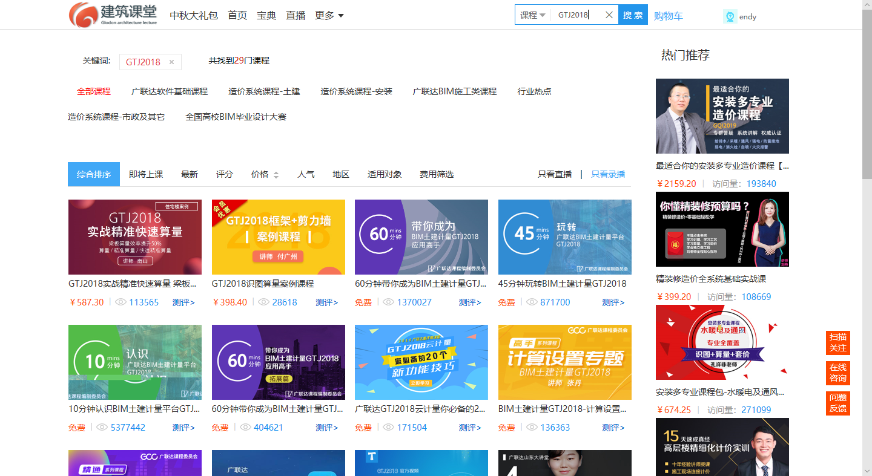Select the 造价系统课程-市政及其它 category

[x=116, y=117]
